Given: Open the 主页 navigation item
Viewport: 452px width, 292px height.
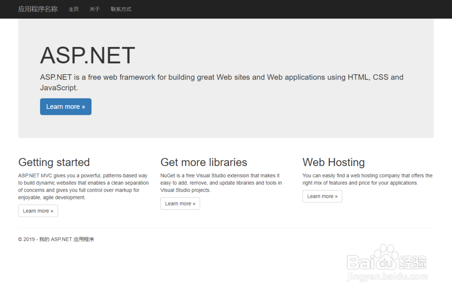Looking at the screenshot, I should coord(74,9).
